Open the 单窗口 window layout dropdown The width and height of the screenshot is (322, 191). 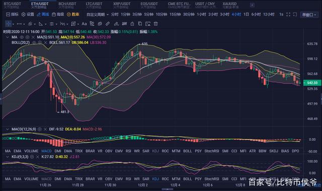tap(309, 15)
